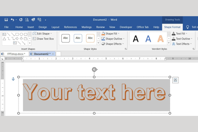This screenshot has height=132, width=198.
Task: Pick the Rectangle shape in Insert Shapes
Action: tap(17, 34)
